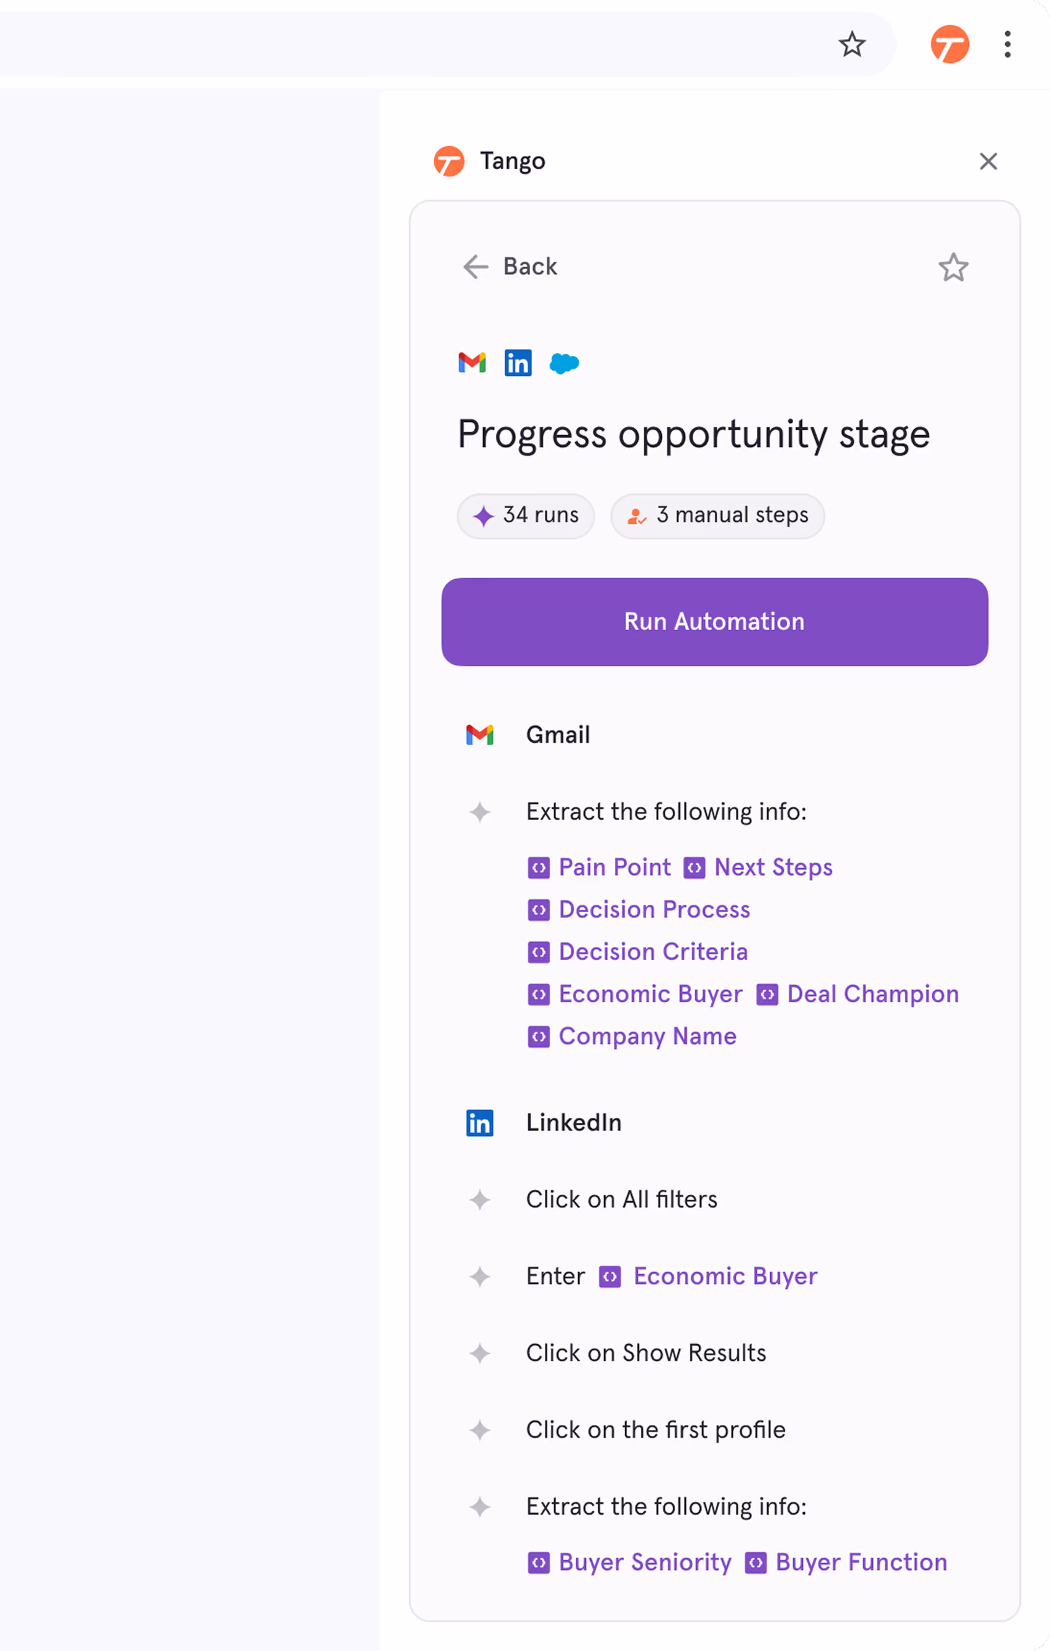Click the 34 runs badge
Screen dimensions: 1050x1651
coord(525,515)
